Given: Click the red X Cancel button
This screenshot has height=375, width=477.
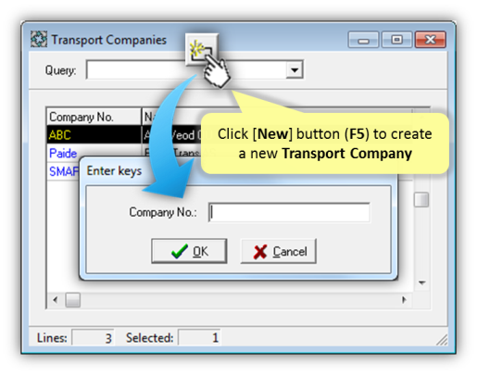Looking at the screenshot, I should tap(279, 251).
